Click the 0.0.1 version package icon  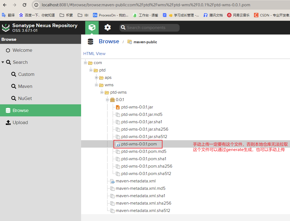tap(112, 100)
